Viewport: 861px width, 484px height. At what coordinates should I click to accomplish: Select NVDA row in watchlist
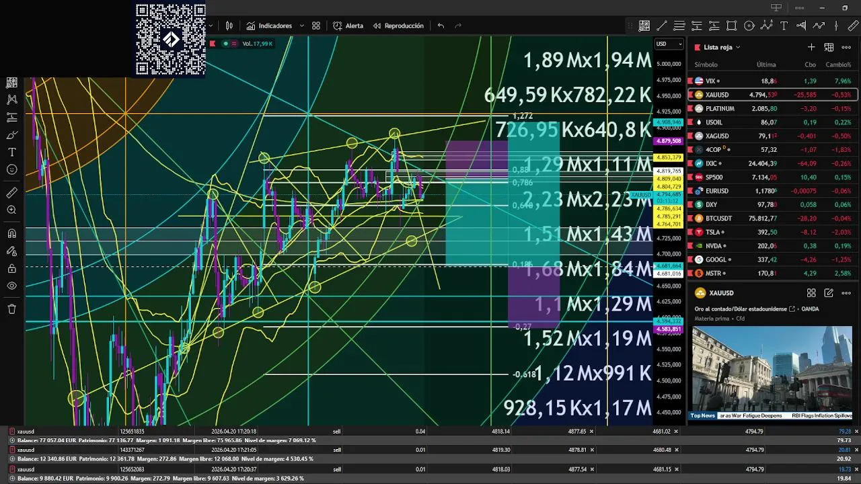click(772, 246)
